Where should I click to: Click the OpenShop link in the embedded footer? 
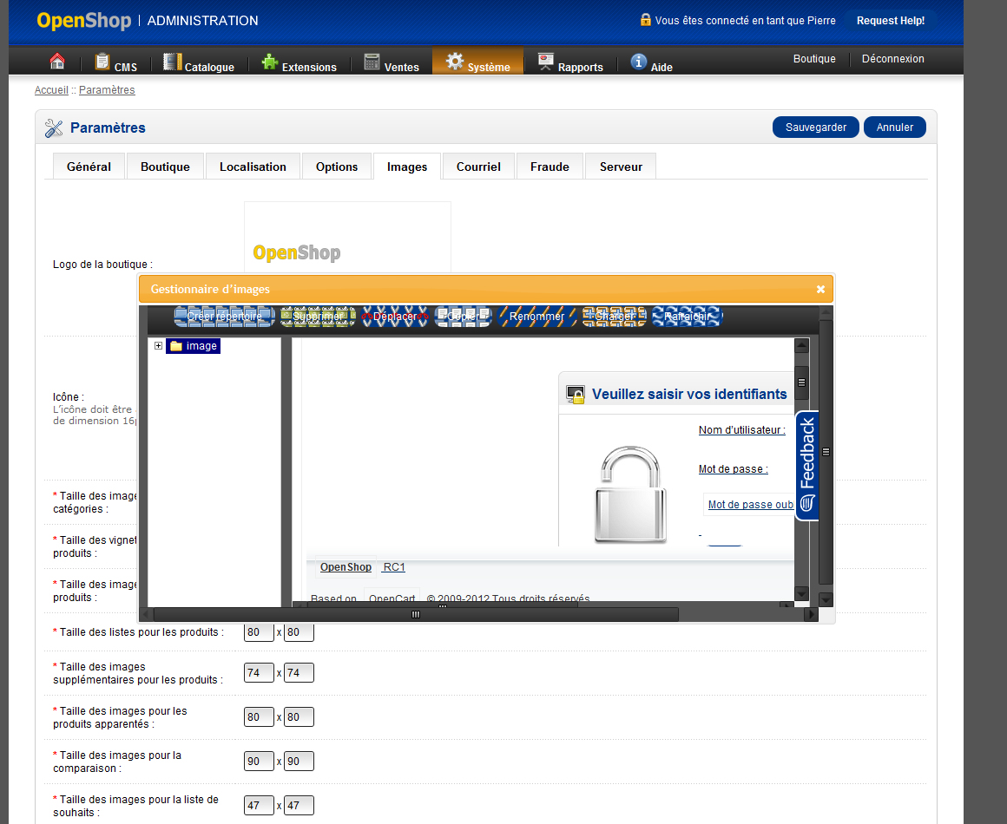[346, 567]
